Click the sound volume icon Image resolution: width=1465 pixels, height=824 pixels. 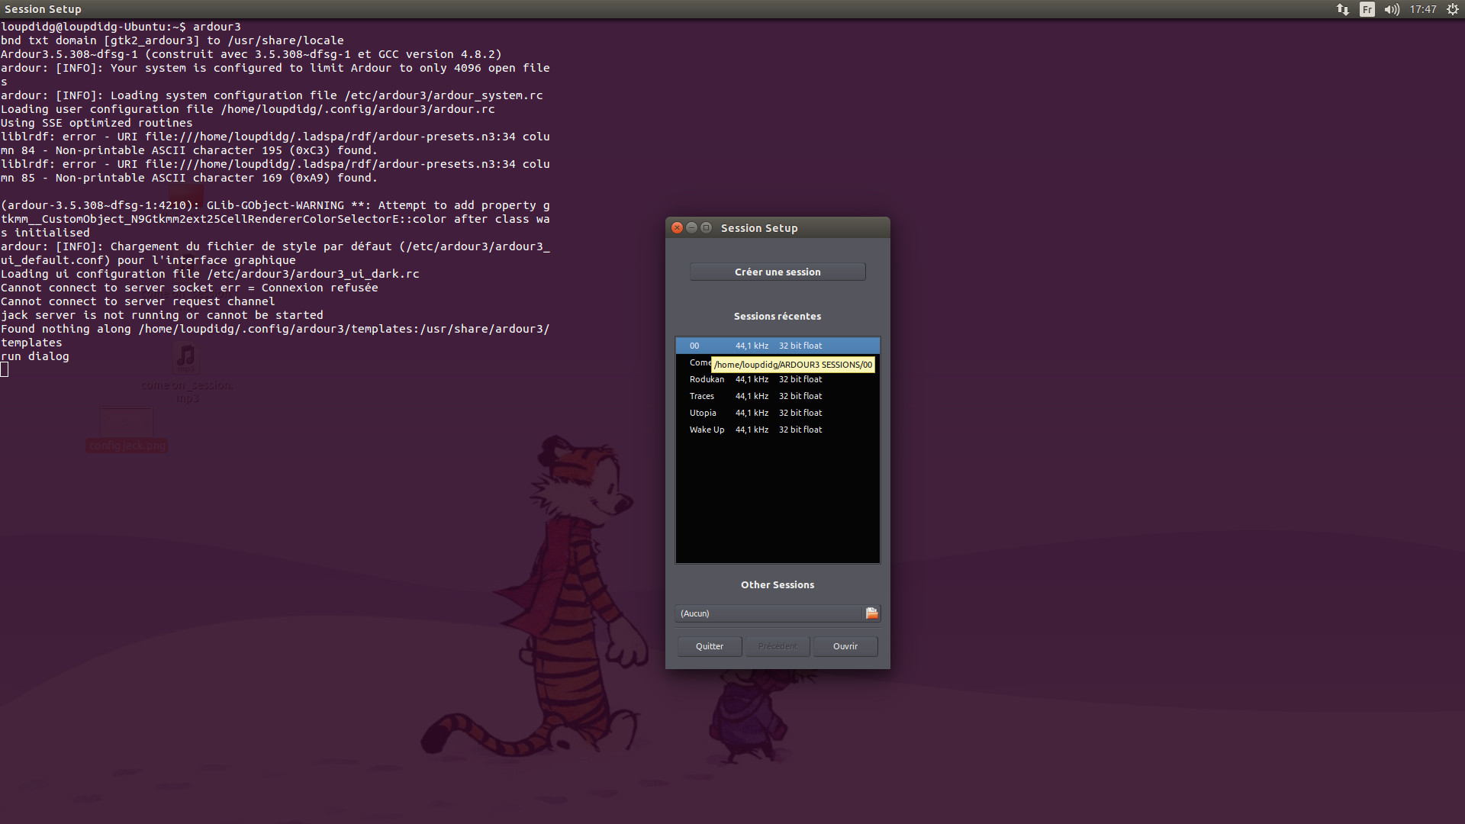pos(1392,9)
